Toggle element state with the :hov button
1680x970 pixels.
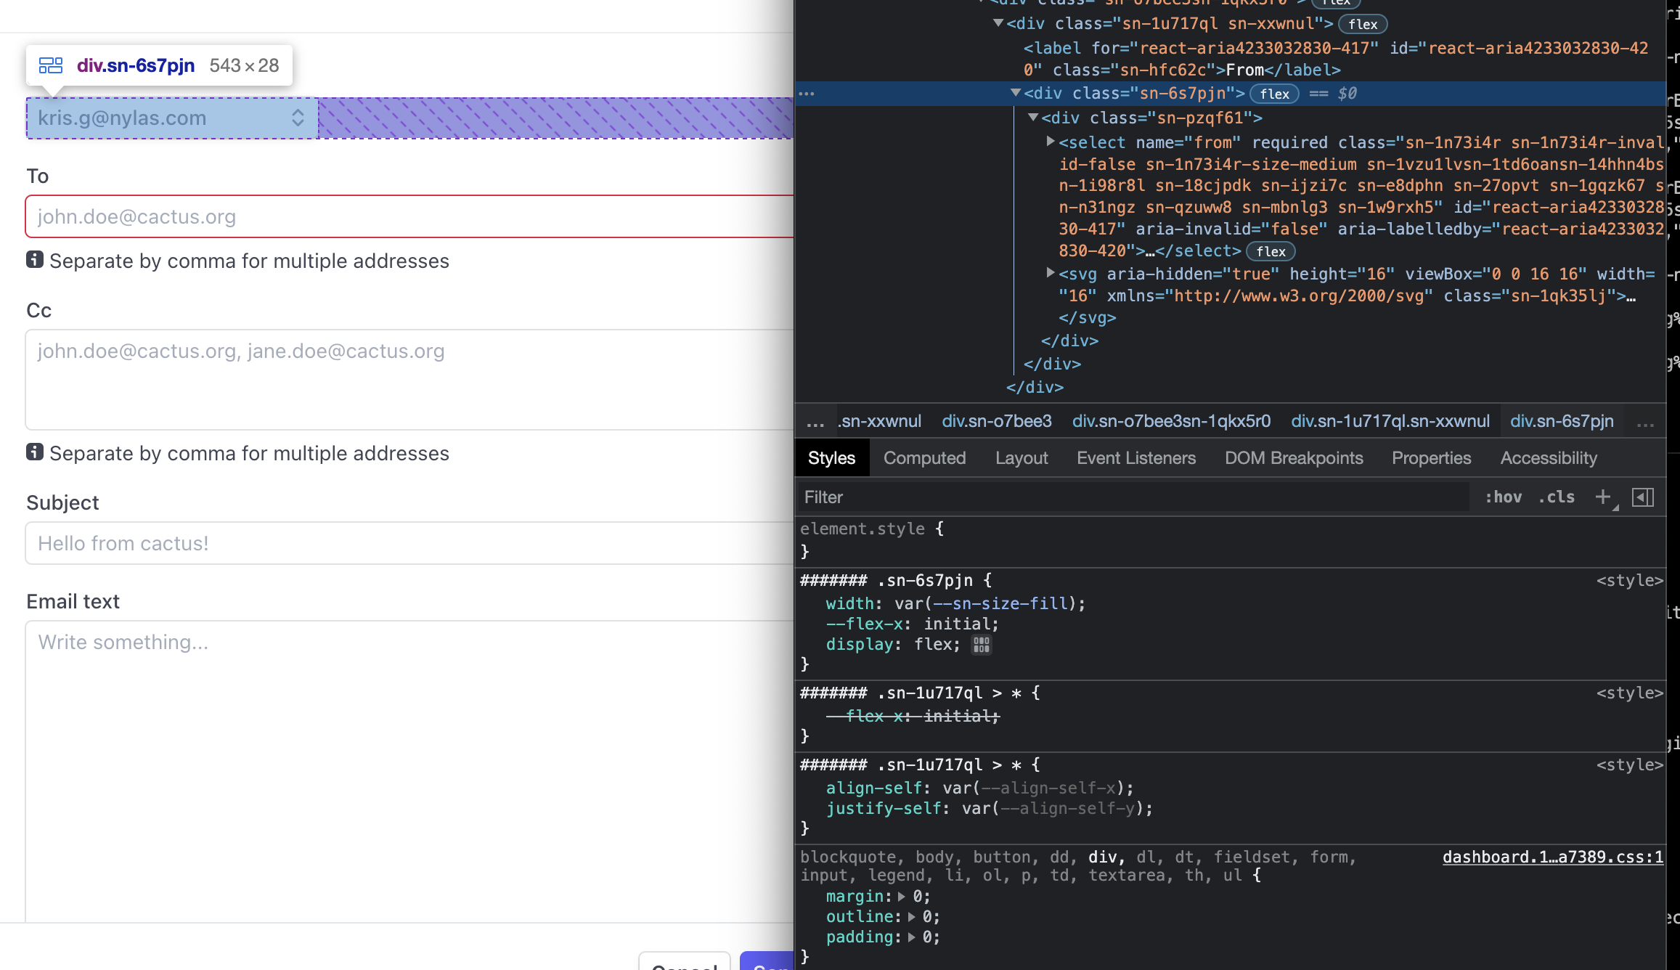1504,497
